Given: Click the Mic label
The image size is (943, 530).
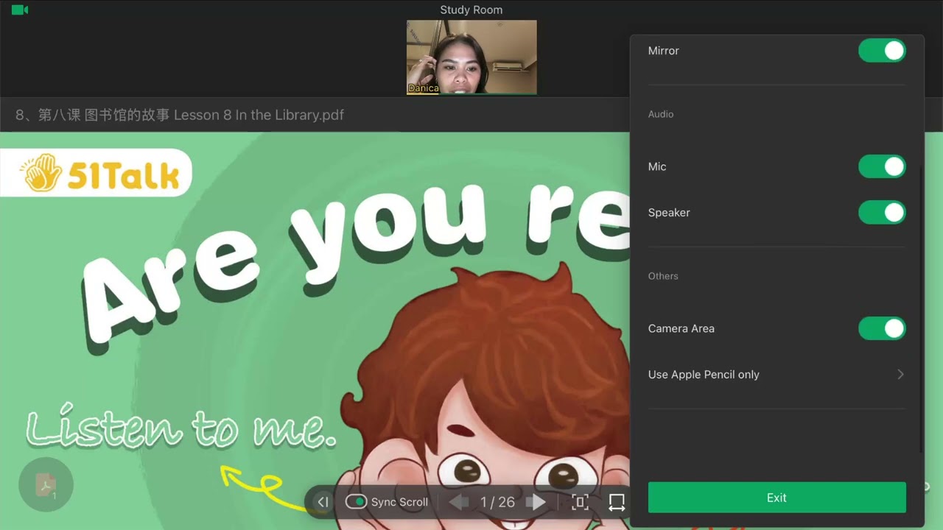Looking at the screenshot, I should click(657, 166).
